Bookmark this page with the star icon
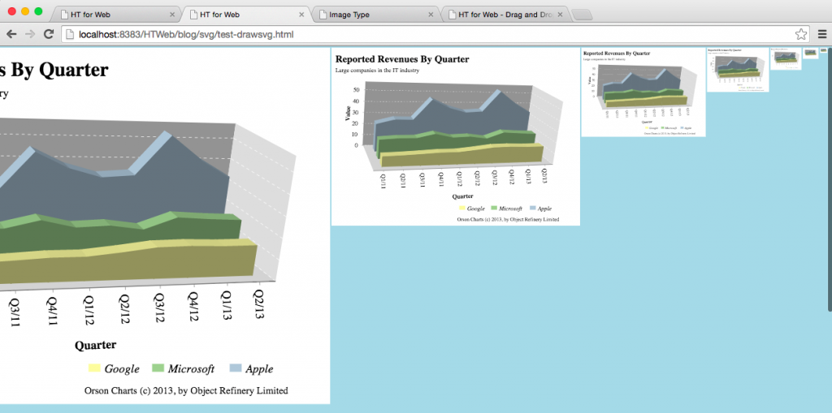Viewport: 832px width, 413px height. coord(800,34)
